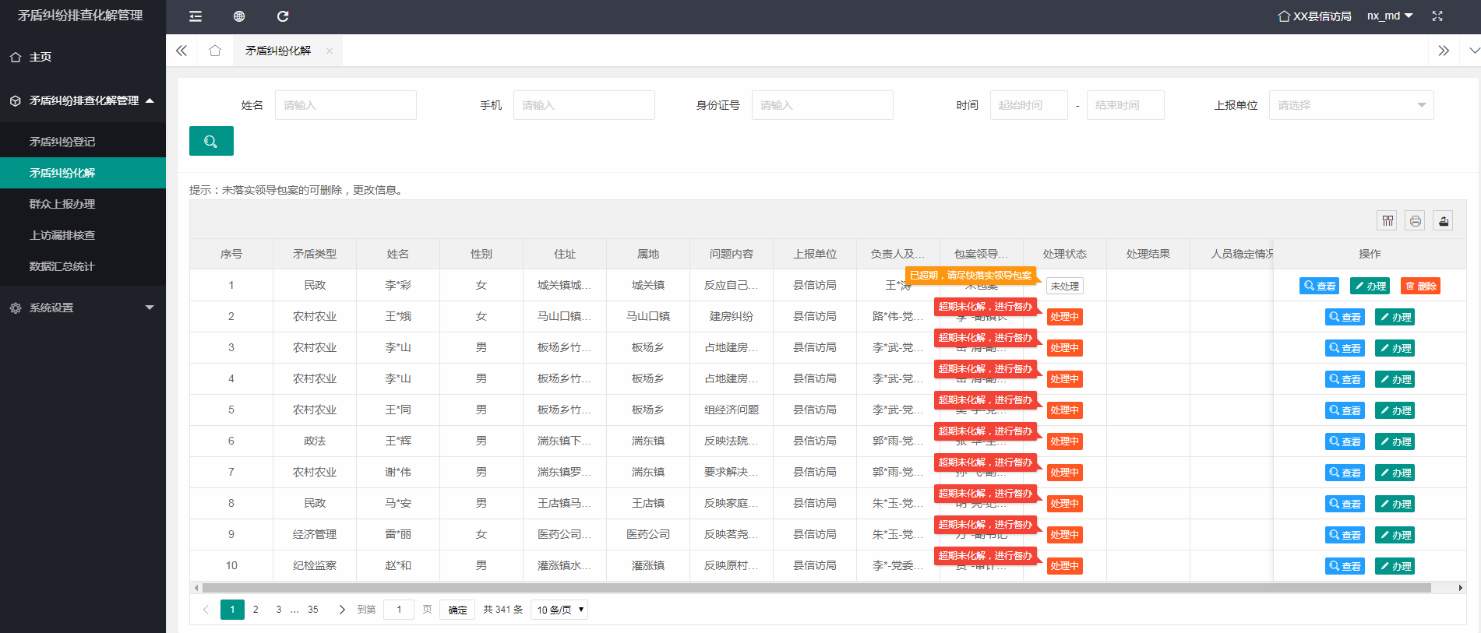Image resolution: width=1481 pixels, height=633 pixels.
Task: Click the next page arrow
Action: coord(341,610)
